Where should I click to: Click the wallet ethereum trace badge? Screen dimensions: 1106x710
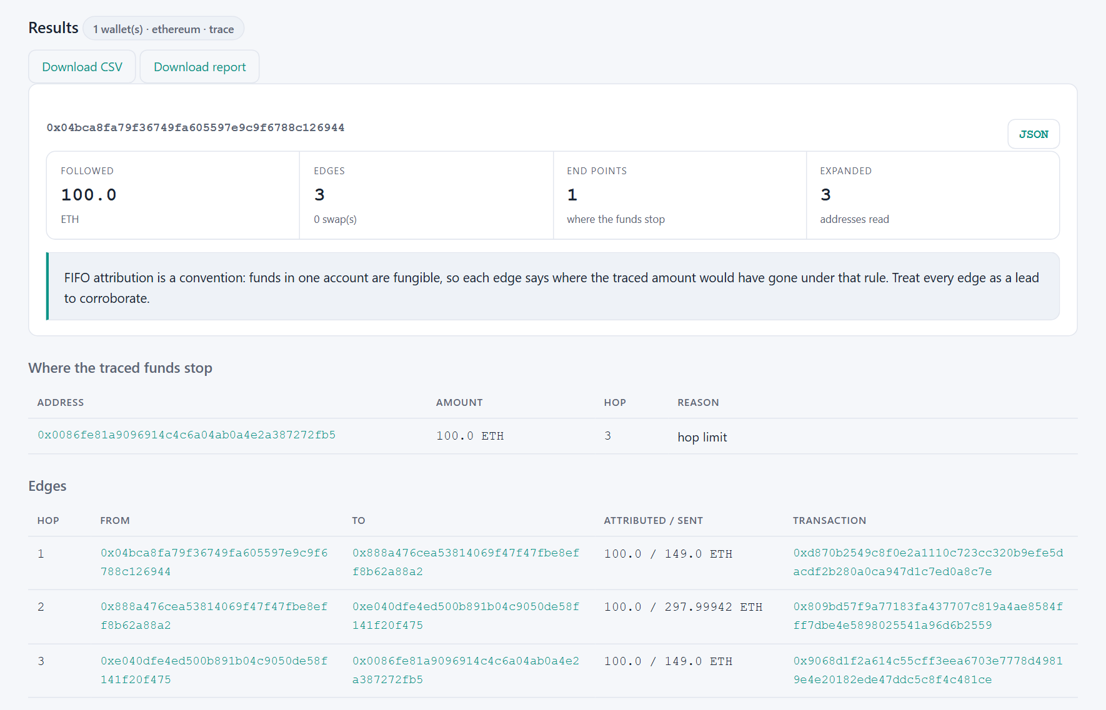(x=163, y=29)
